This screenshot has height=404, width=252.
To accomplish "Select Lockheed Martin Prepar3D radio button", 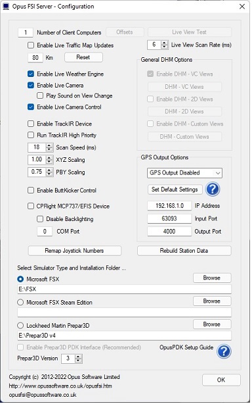I will point(20,326).
